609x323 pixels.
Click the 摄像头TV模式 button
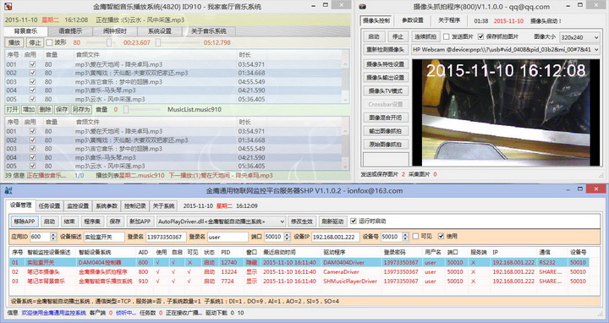tap(386, 90)
